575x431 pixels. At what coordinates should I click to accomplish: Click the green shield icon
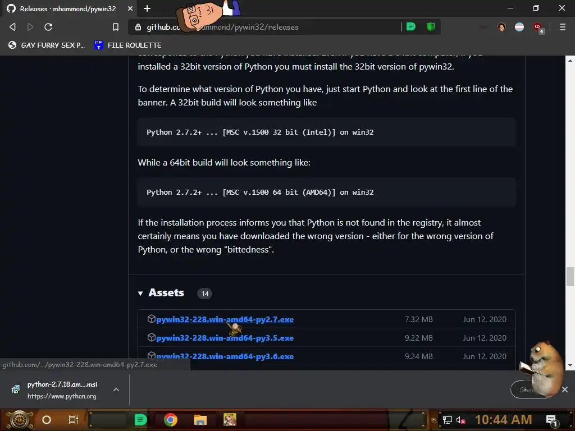(431, 26)
